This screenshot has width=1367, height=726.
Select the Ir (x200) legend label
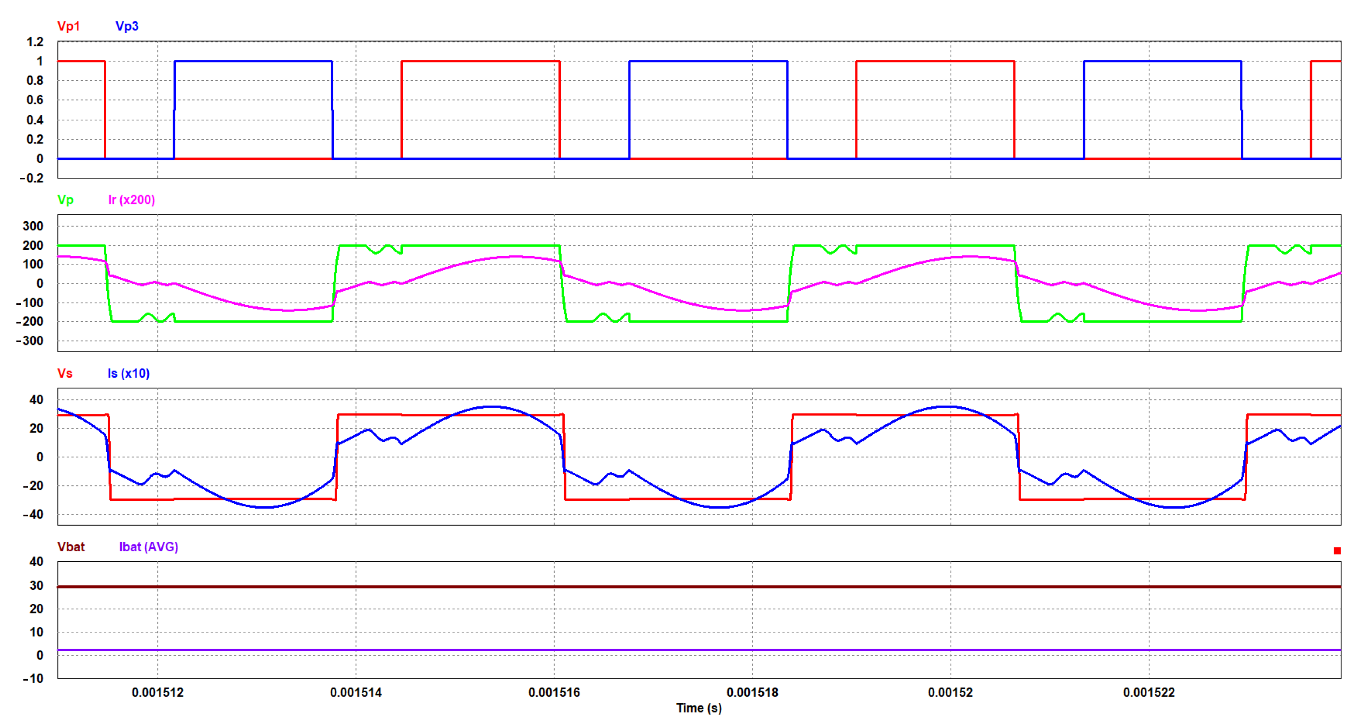point(131,199)
